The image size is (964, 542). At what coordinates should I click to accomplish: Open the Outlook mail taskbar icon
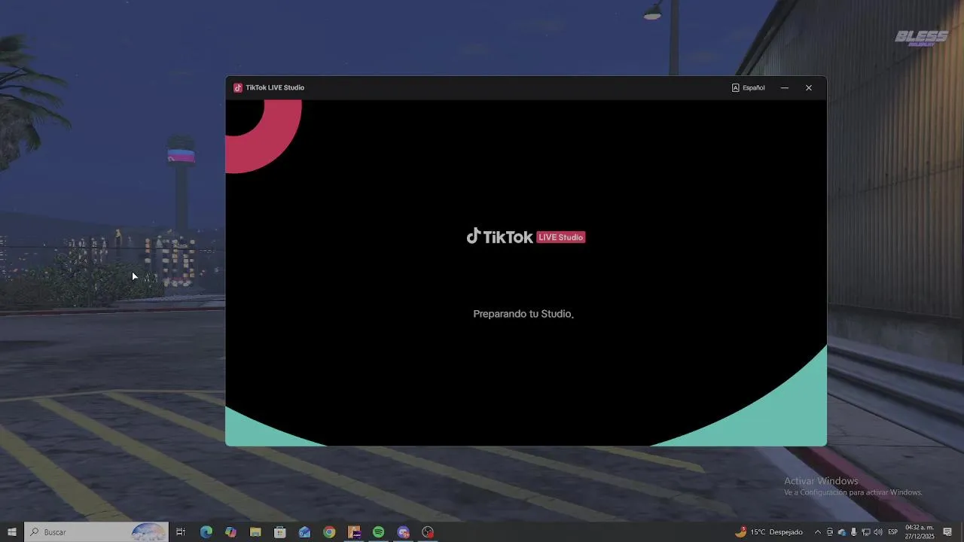click(x=304, y=532)
